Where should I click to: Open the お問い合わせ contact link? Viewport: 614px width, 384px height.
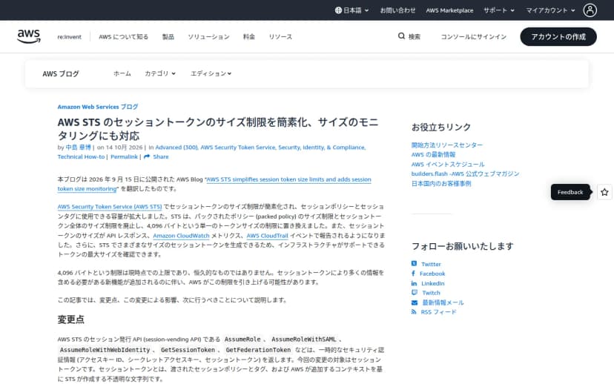[397, 10]
